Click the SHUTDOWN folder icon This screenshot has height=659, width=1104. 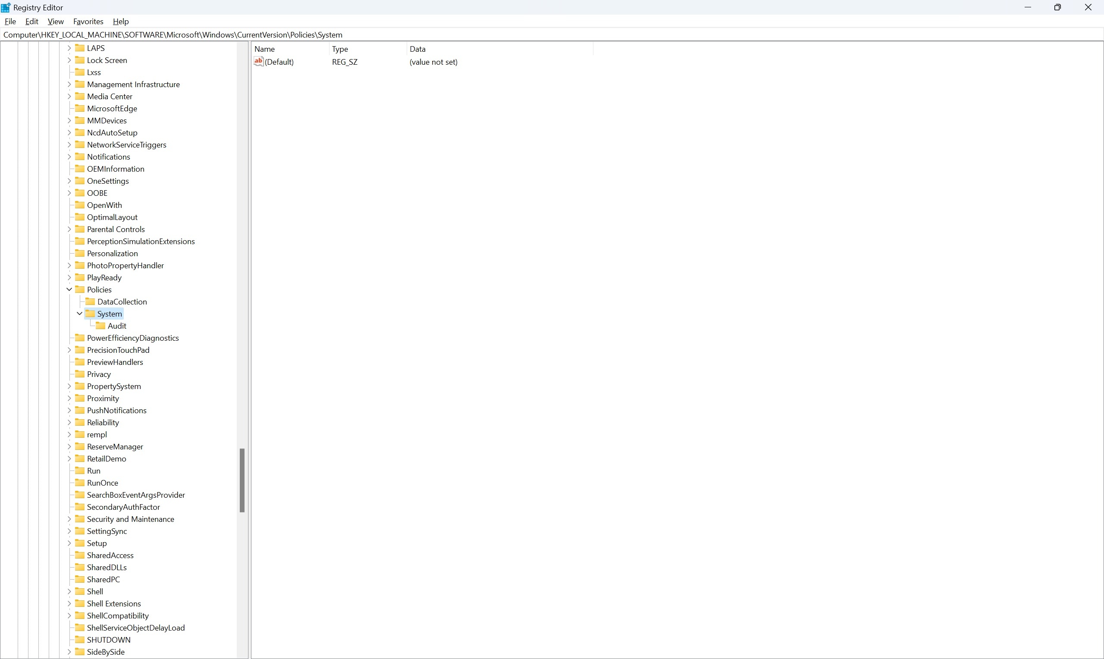[80, 640]
